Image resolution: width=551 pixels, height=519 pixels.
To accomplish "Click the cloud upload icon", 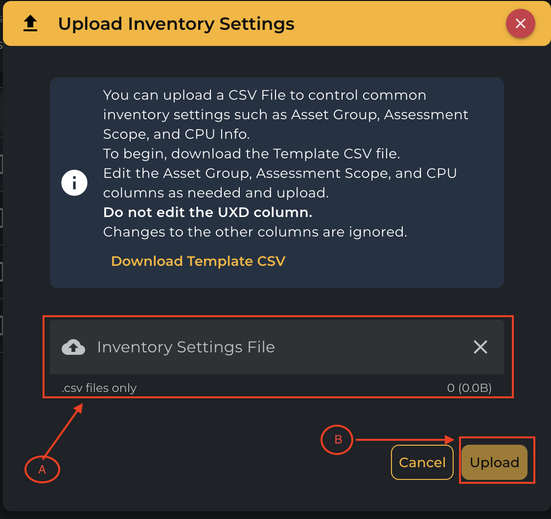I will [x=73, y=347].
